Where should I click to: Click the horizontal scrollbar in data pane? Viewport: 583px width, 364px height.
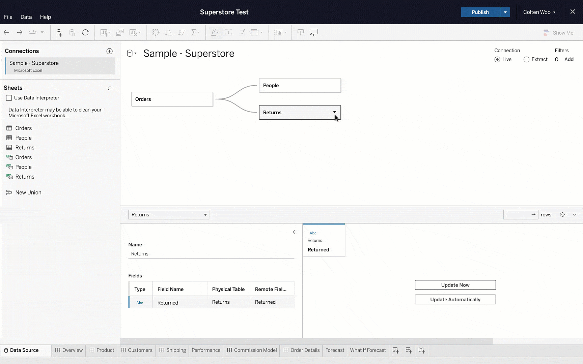(306, 341)
